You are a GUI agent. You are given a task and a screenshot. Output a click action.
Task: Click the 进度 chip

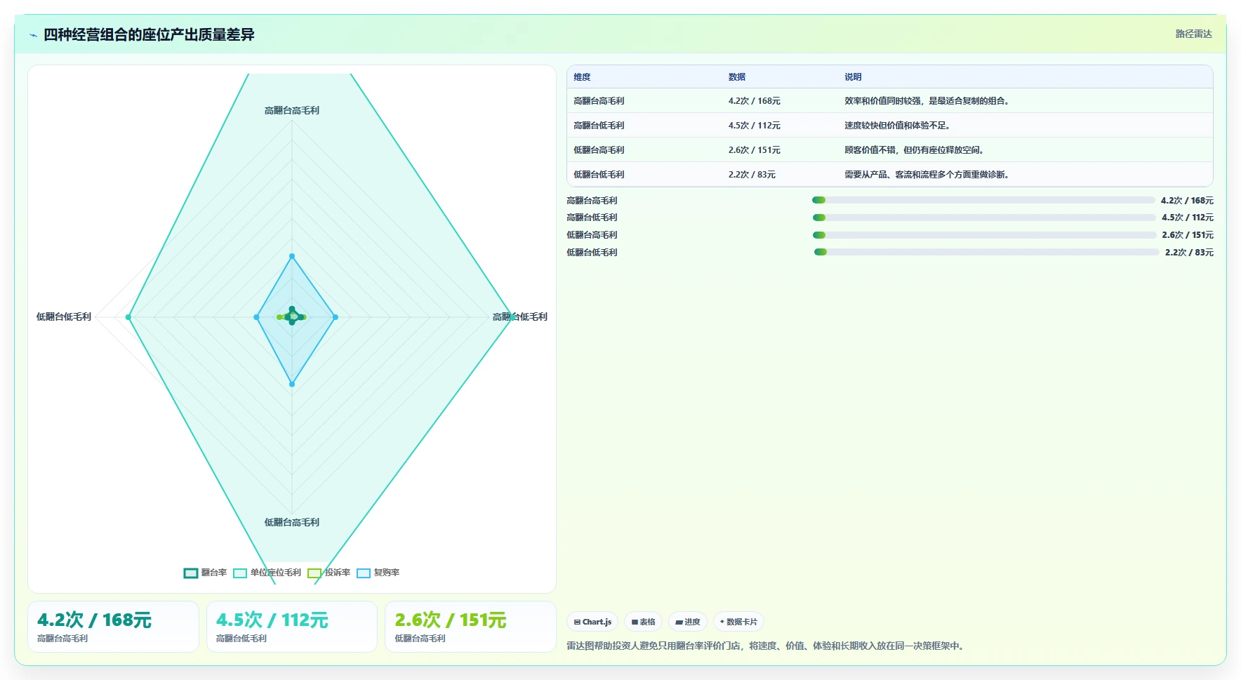click(x=688, y=622)
